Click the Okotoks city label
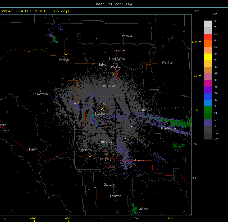Viewport: 228px width, 222px height. (x=109, y=185)
